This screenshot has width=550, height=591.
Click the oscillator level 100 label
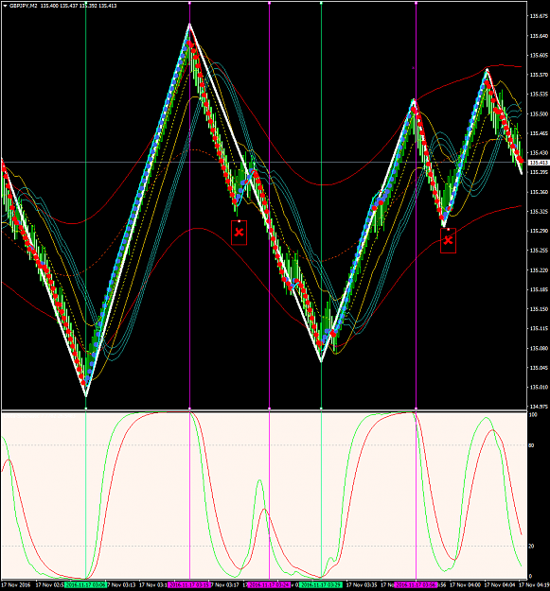tap(533, 414)
